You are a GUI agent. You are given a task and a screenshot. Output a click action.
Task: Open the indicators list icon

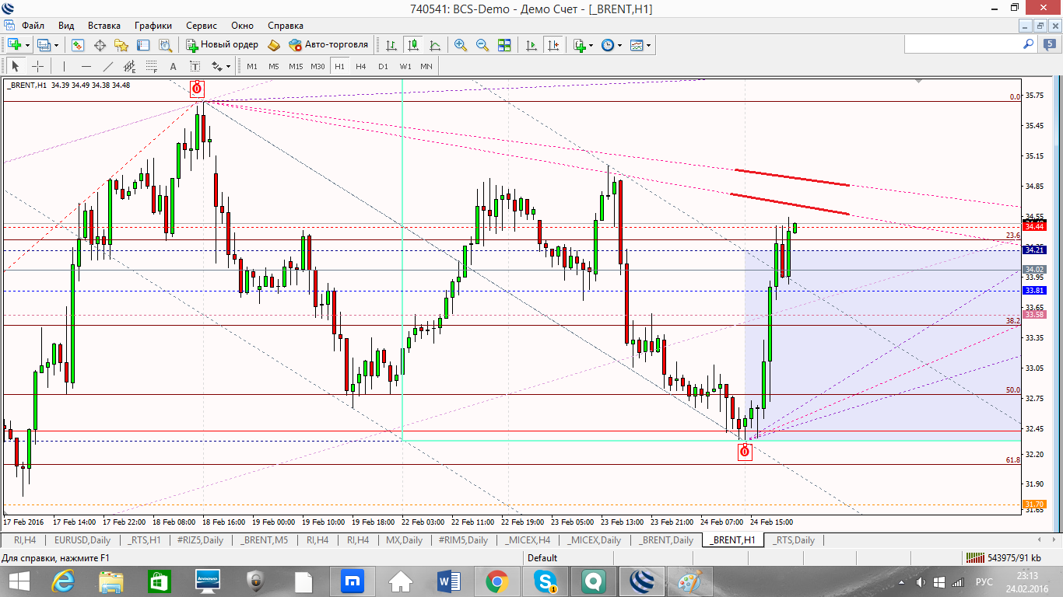tap(578, 45)
